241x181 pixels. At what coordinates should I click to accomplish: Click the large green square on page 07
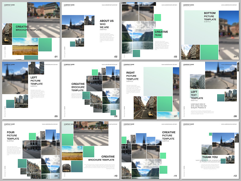pyautogui.click(x=164, y=104)
